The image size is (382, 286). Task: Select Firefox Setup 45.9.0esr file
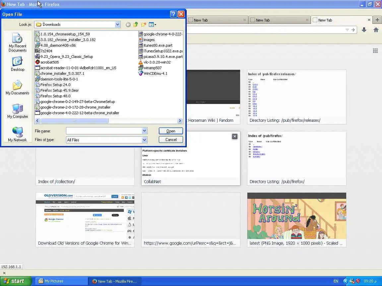pyautogui.click(x=57, y=90)
